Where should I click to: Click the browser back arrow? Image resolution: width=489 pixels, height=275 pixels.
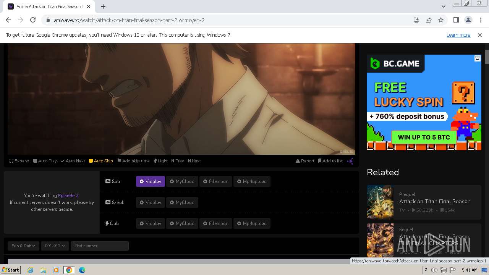click(8, 20)
